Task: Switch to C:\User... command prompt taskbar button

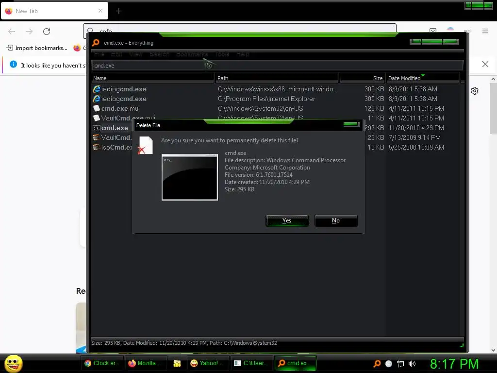Action: tap(251, 363)
